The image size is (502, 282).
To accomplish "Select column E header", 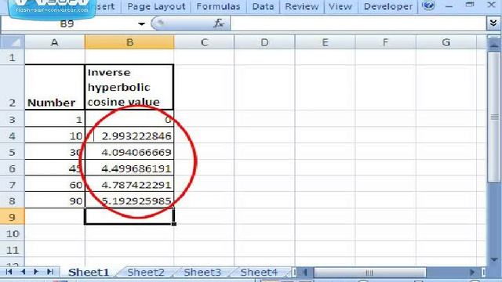I will [x=325, y=42].
